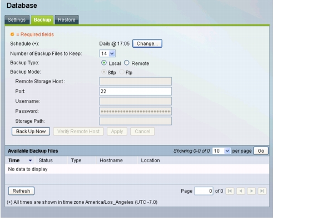Image resolution: width=322 pixels, height=221 pixels.
Task: Open the backup files to keep dropdown
Action: pyautogui.click(x=107, y=53)
